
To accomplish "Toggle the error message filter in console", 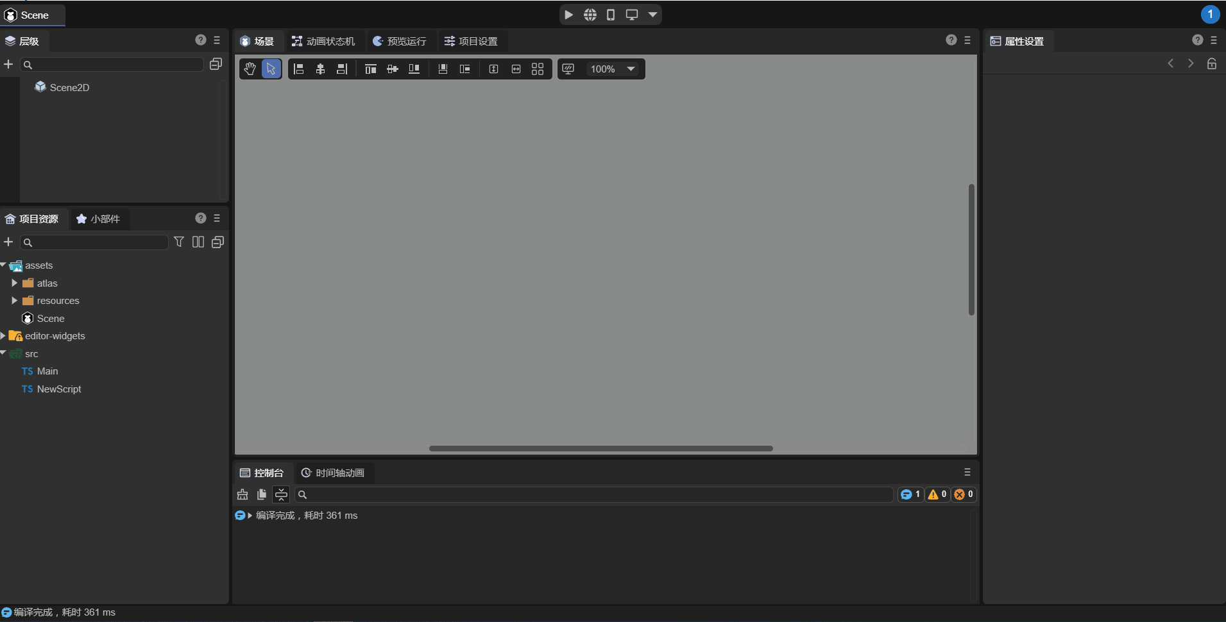I will click(x=964, y=494).
